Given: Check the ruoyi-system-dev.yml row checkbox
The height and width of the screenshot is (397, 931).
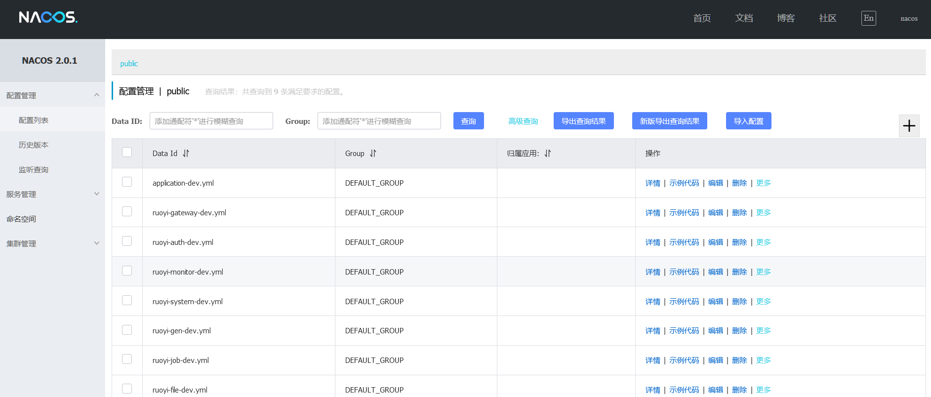Looking at the screenshot, I should (x=127, y=301).
